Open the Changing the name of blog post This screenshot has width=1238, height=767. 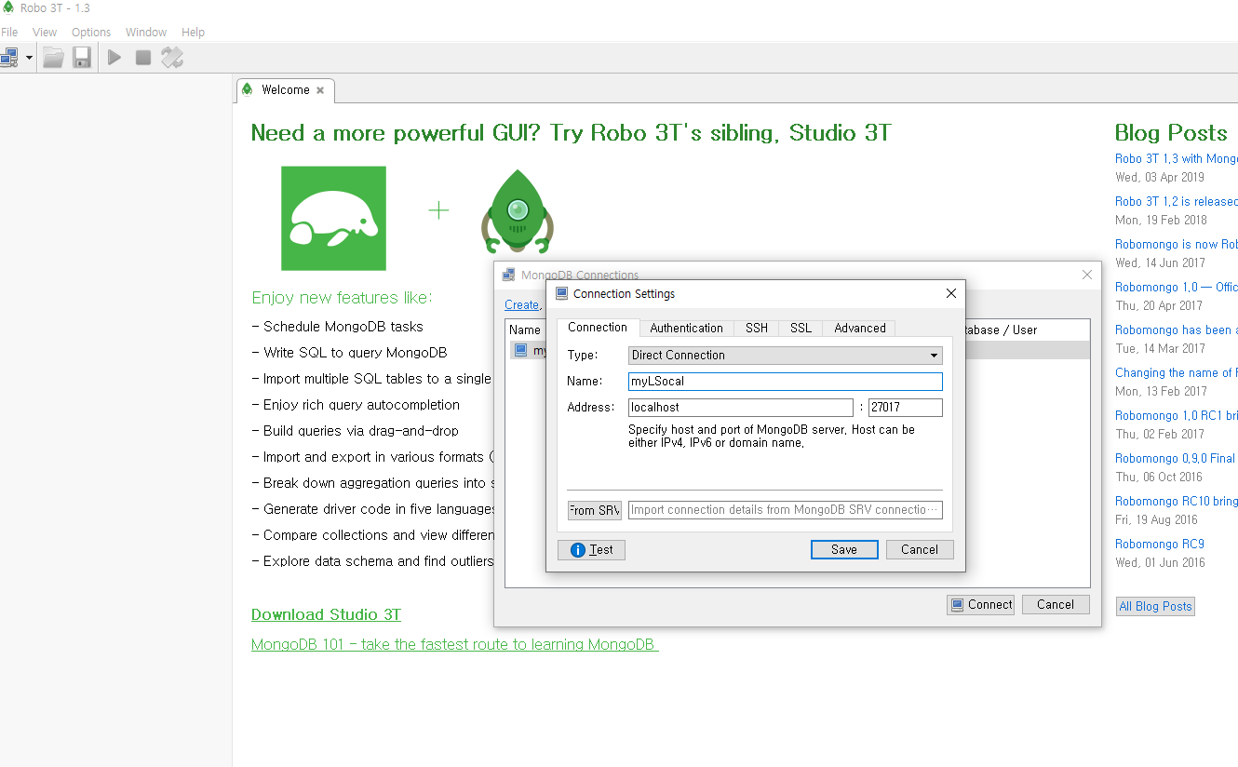coord(1177,373)
